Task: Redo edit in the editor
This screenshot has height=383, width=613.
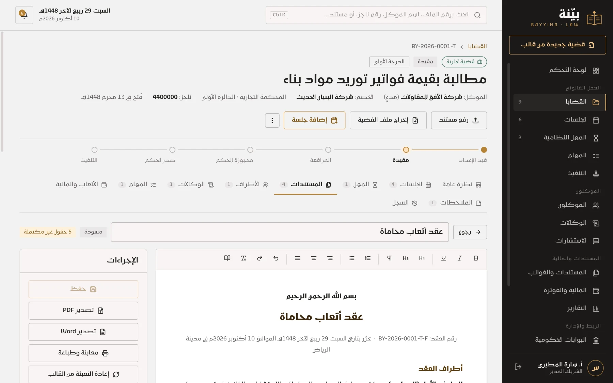Action: tap(260, 258)
